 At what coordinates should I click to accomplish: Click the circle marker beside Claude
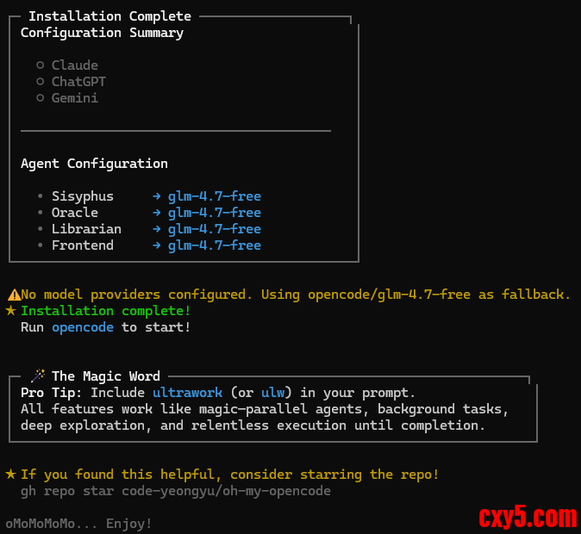point(40,65)
